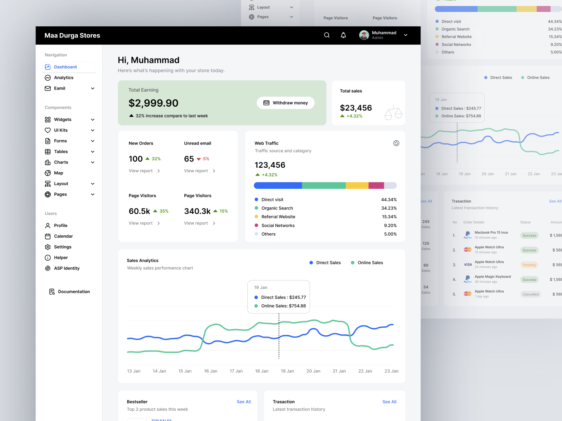Open the Map section from the sidebar
562x421 pixels.
[48, 173]
